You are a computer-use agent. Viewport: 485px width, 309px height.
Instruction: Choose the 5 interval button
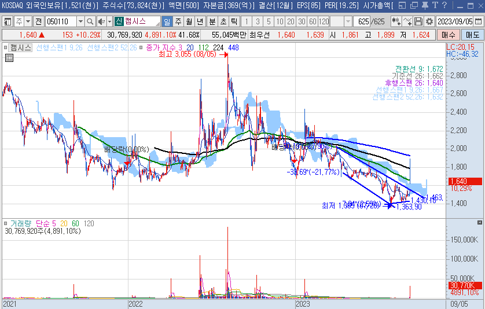[x=269, y=21]
